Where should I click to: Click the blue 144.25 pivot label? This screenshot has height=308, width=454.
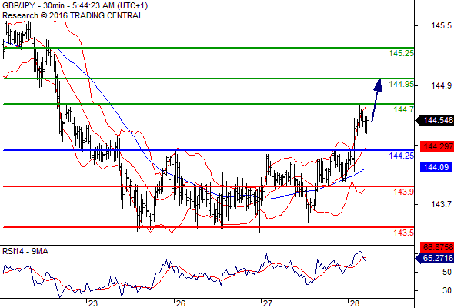402,156
